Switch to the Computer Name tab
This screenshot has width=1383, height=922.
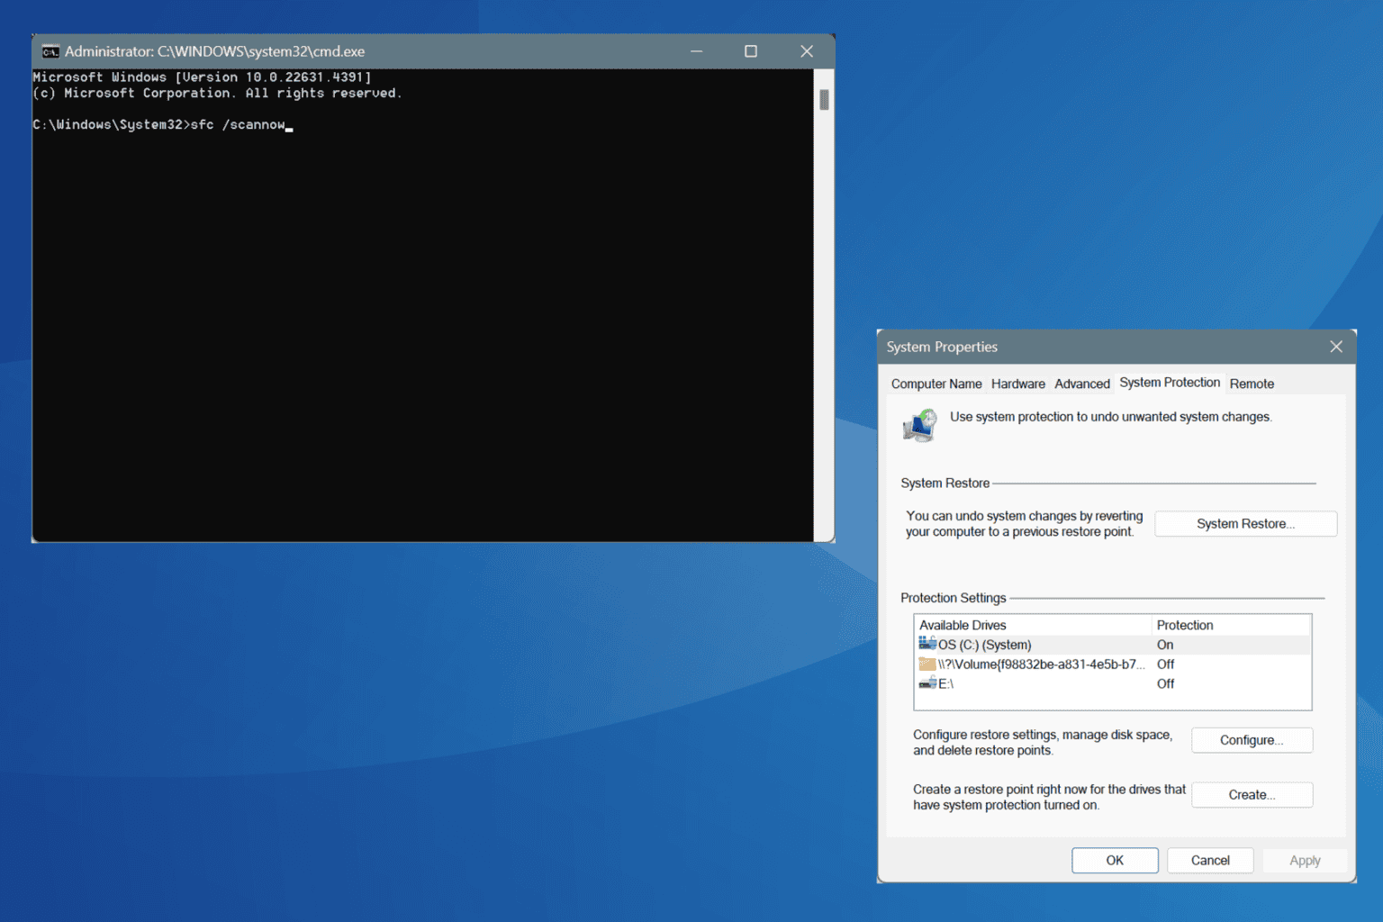[936, 384]
